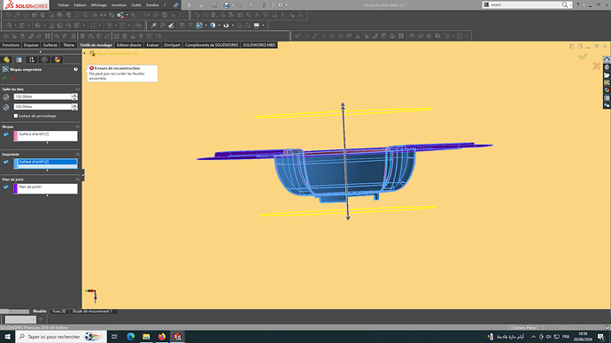
Task: Open the FeatureManager design tree tab
Action: [6, 59]
